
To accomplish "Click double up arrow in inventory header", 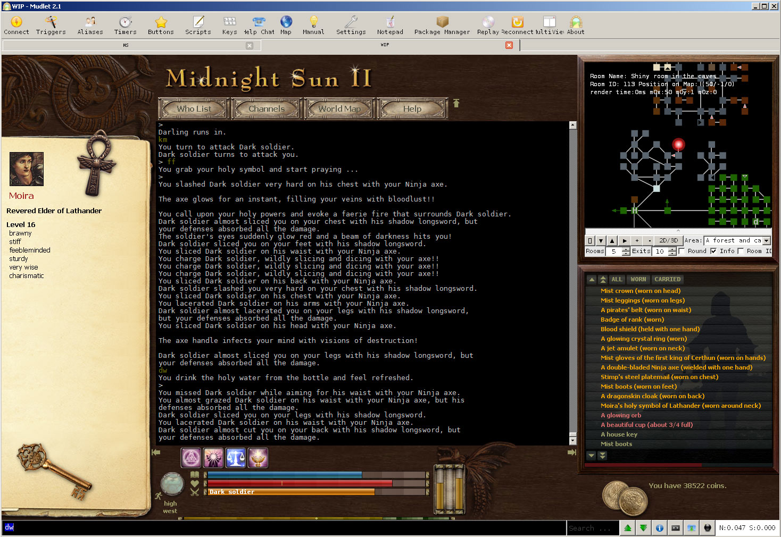I will pyautogui.click(x=603, y=279).
